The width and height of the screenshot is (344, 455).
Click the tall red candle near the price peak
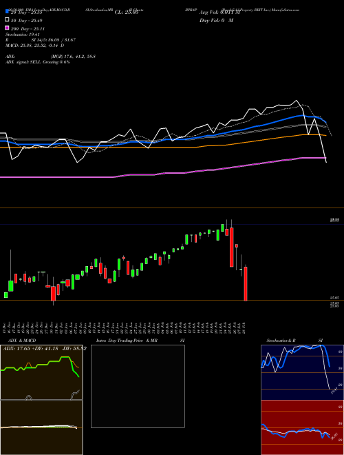tap(232, 247)
